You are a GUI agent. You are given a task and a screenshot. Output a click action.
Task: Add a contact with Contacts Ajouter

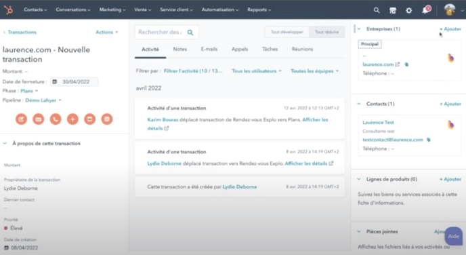(x=450, y=104)
